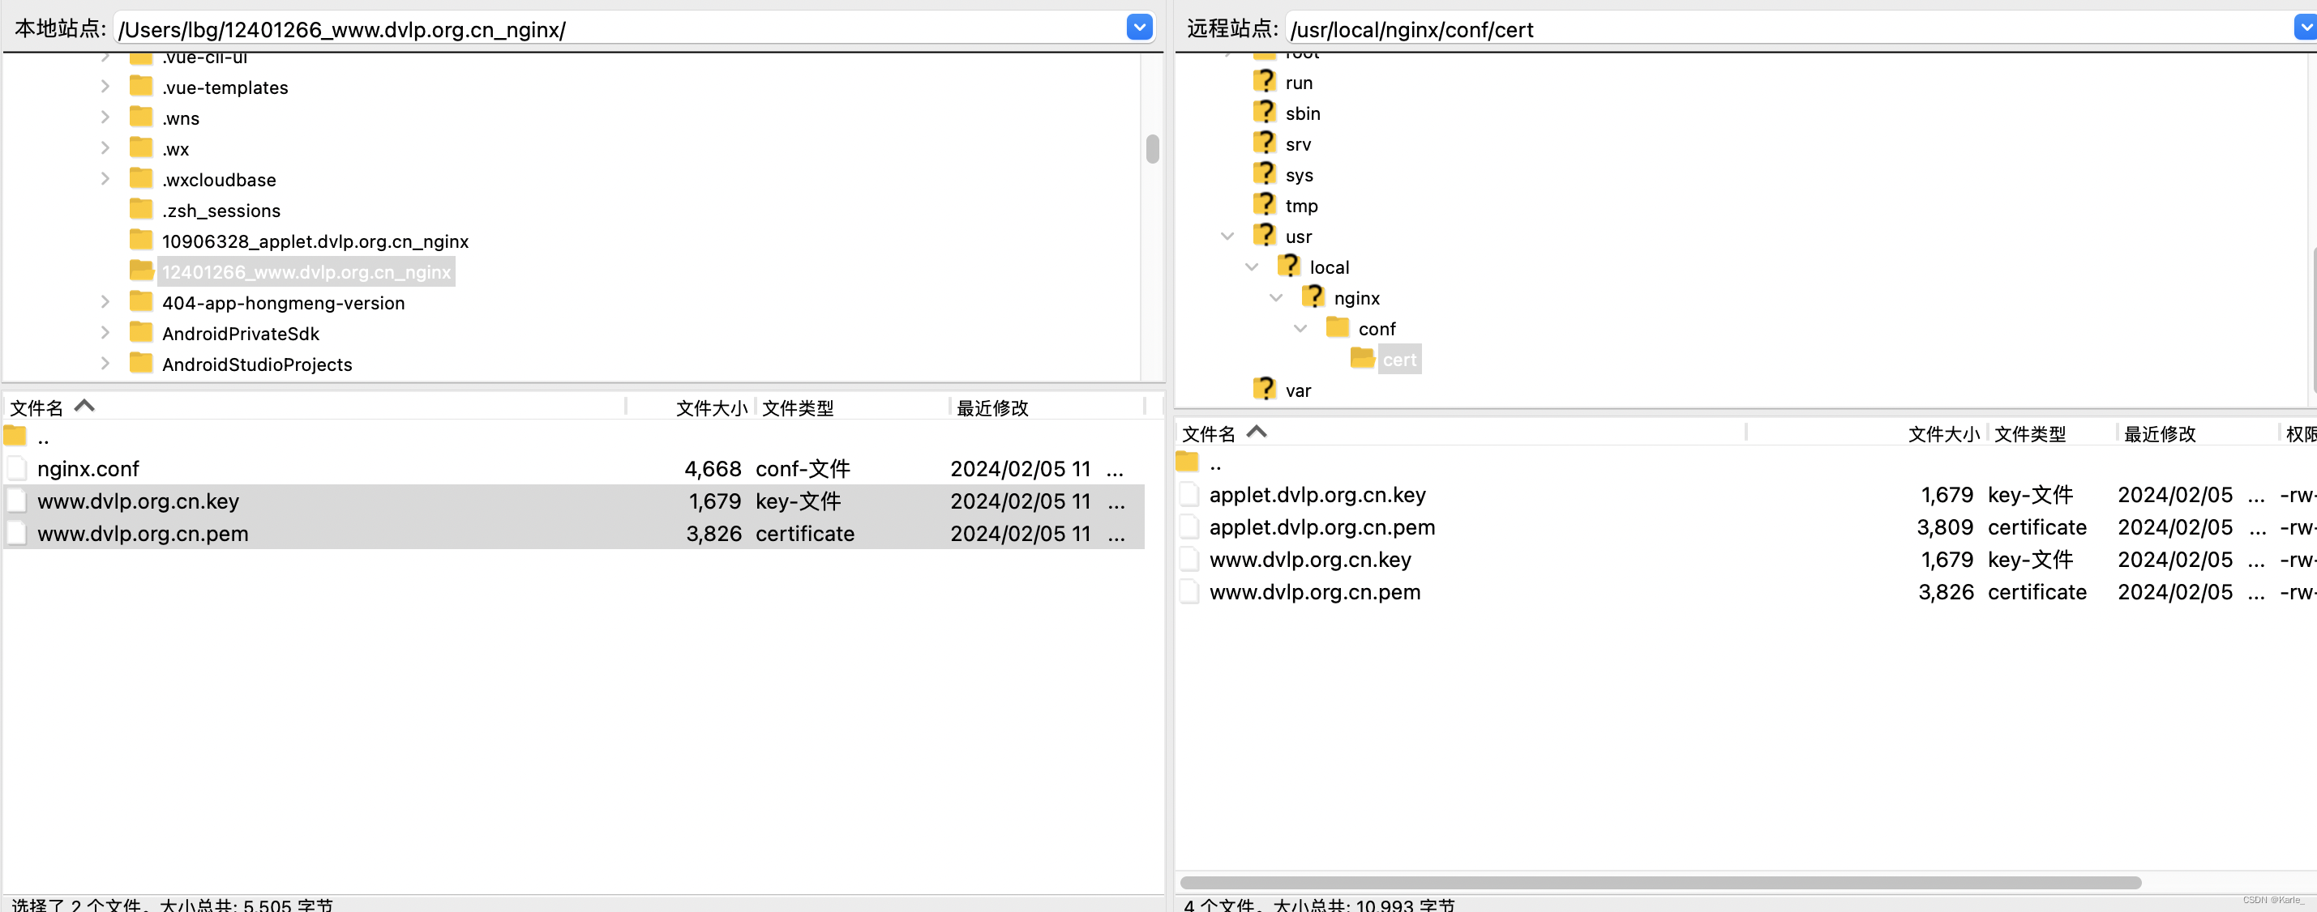Select the var directory in remote tree

1298,391
